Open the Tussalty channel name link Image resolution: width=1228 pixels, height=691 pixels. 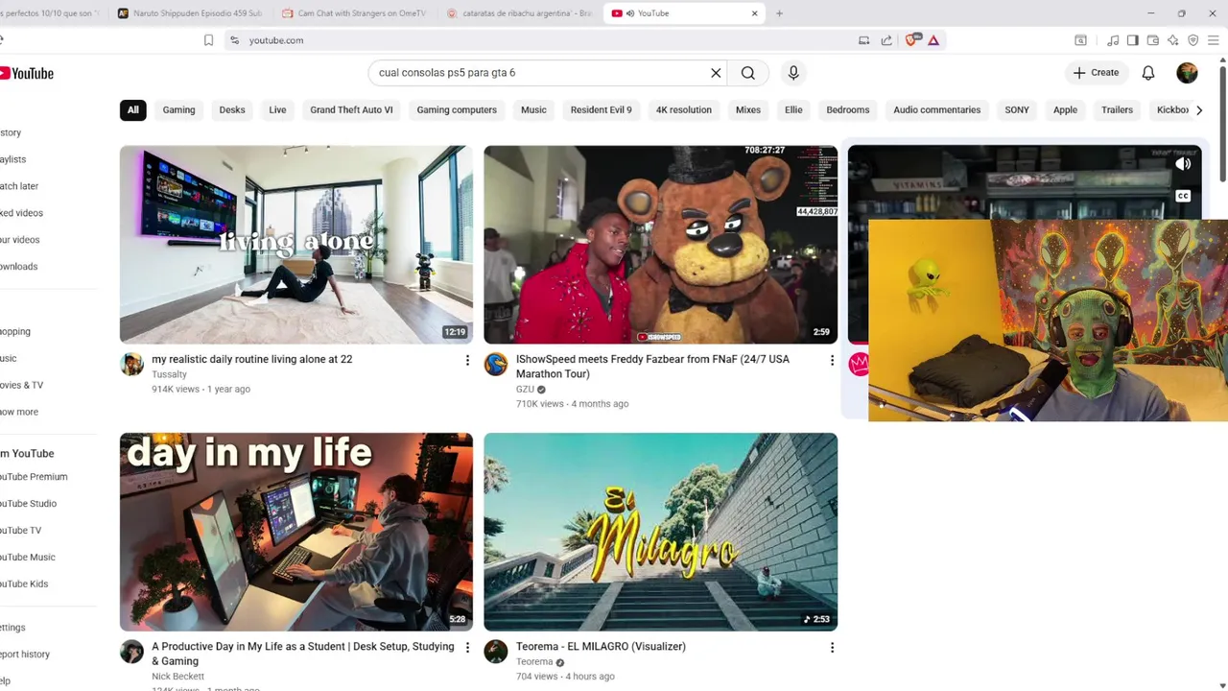169,374
